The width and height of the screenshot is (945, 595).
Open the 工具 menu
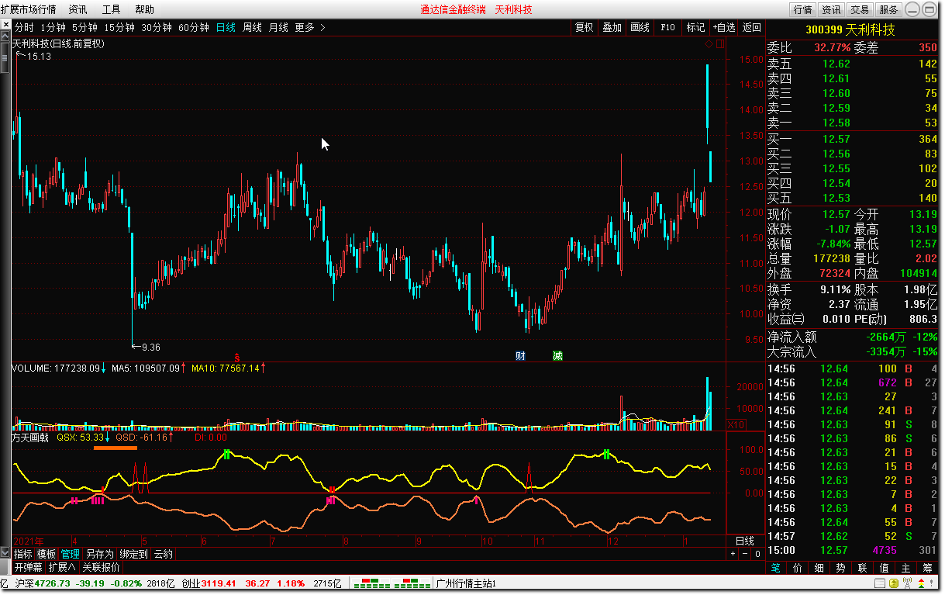(111, 9)
